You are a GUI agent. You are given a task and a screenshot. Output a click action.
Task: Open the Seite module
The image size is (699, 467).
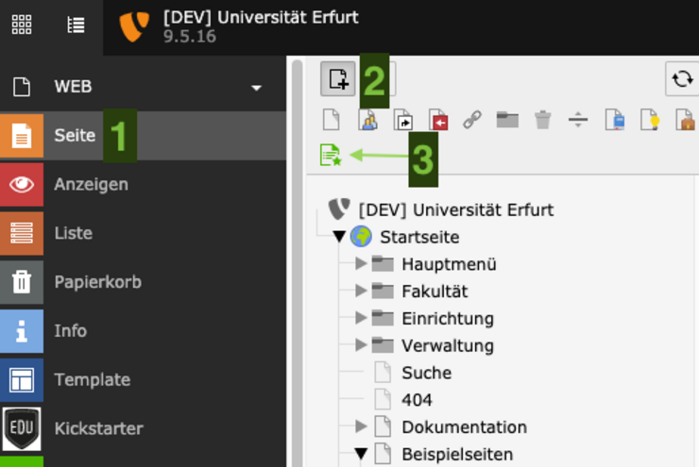tap(76, 135)
